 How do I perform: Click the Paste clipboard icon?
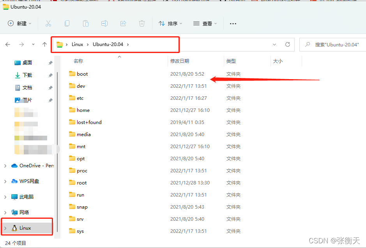click(86, 23)
